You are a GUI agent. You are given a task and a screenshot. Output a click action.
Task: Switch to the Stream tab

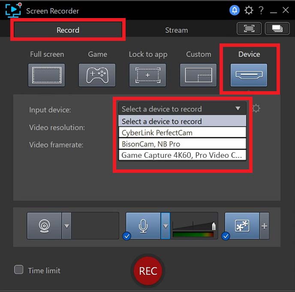click(x=177, y=30)
